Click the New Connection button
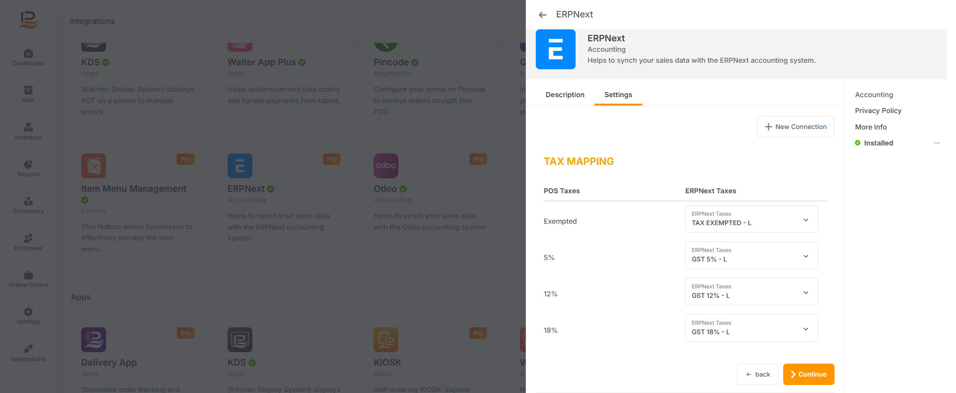 coord(795,127)
